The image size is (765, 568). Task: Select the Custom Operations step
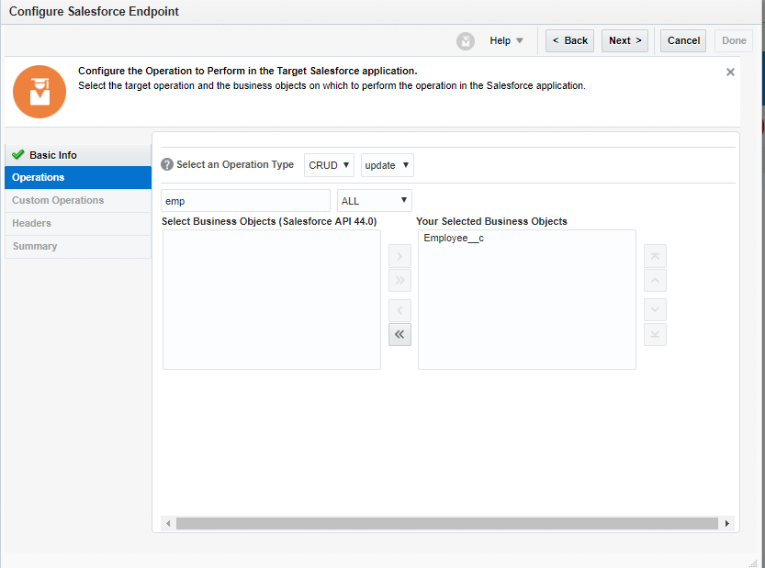(x=78, y=200)
